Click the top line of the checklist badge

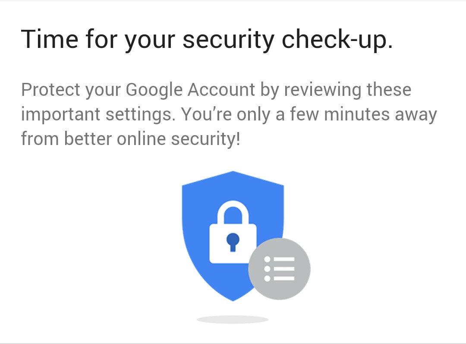pos(283,259)
